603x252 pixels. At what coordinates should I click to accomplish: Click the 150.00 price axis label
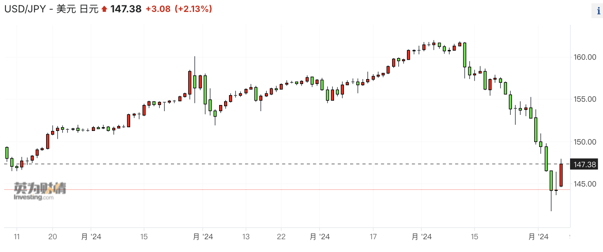[585, 142]
